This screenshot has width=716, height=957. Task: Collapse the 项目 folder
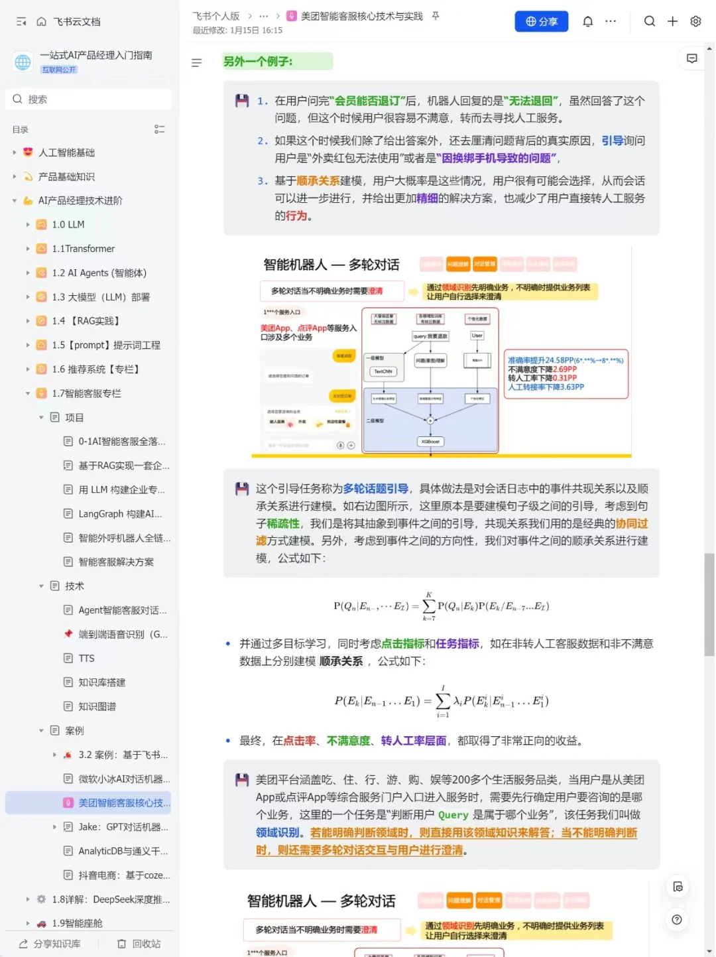point(41,417)
